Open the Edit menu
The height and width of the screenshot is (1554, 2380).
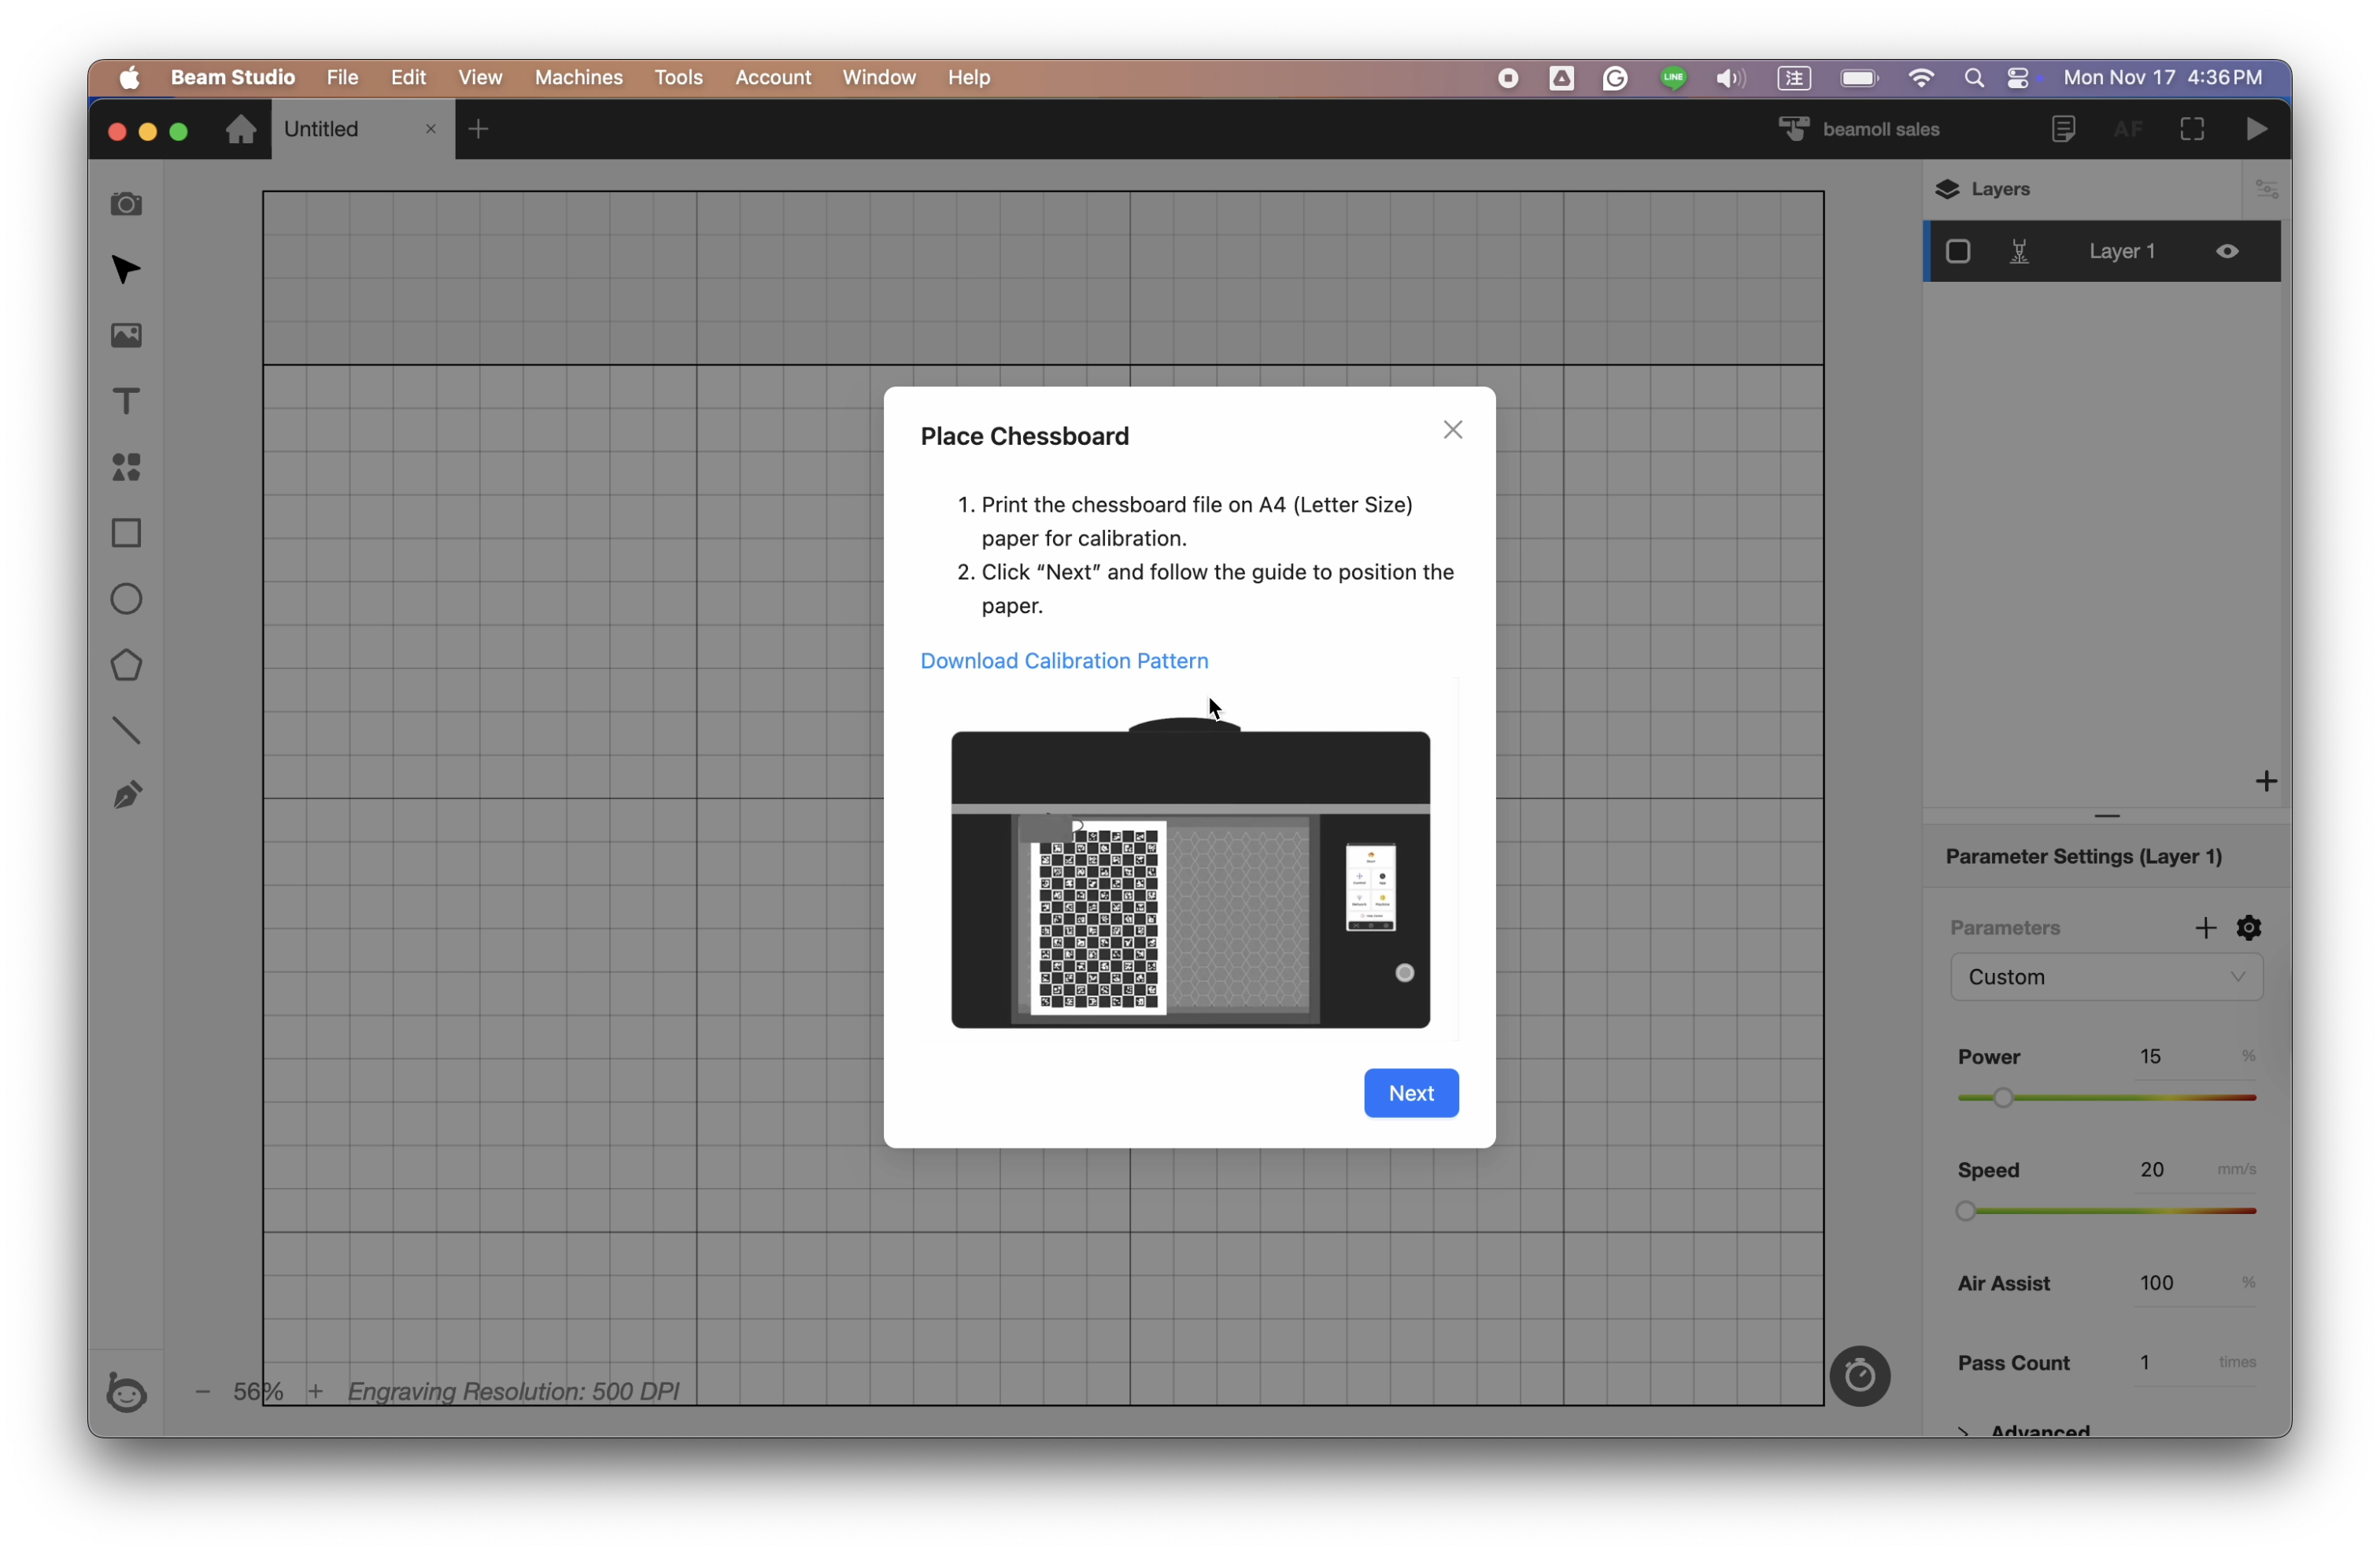(408, 77)
